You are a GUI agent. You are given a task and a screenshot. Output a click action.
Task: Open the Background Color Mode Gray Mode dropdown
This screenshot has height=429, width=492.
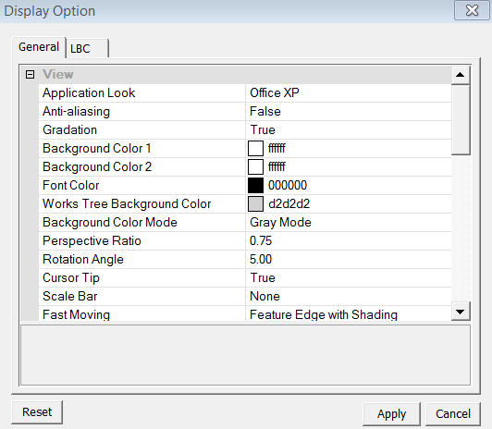coord(349,222)
